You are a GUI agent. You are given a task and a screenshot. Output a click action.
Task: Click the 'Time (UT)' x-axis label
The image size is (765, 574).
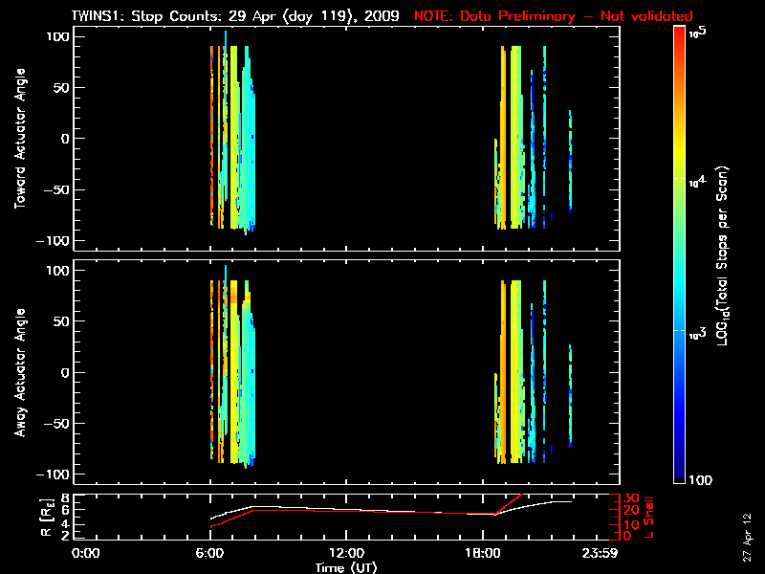(346, 567)
